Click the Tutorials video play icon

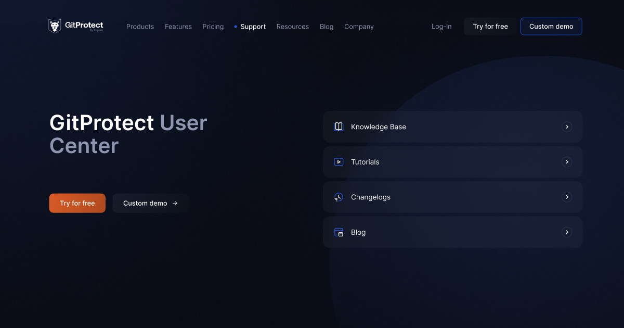pyautogui.click(x=339, y=162)
